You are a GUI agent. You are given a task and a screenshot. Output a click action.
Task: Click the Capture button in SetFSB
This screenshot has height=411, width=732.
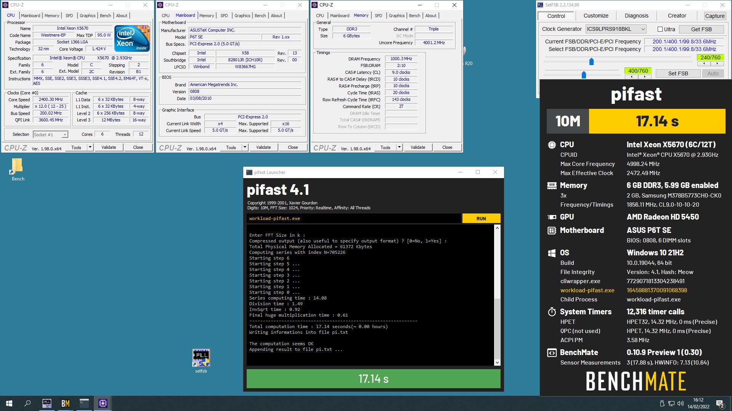click(x=714, y=16)
